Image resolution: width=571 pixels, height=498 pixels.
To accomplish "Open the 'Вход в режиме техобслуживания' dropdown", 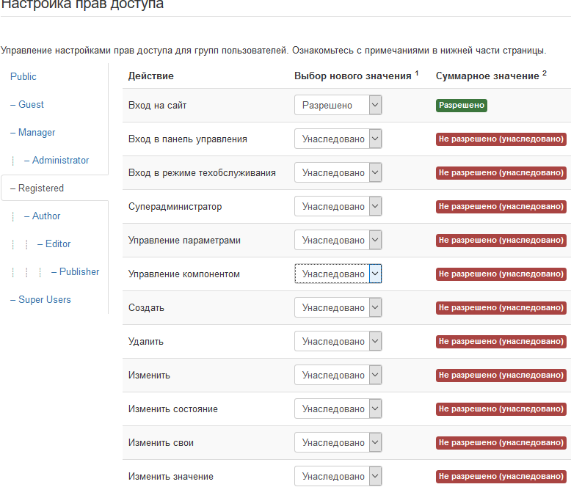I will click(x=338, y=173).
